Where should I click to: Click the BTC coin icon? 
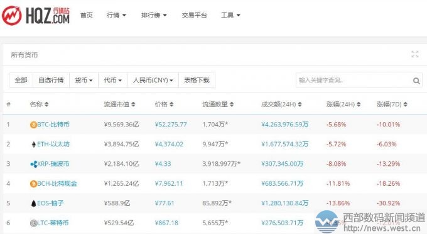click(33, 125)
